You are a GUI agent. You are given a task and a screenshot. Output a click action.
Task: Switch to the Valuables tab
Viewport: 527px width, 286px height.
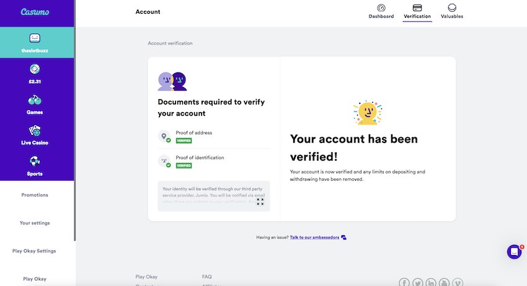click(452, 11)
